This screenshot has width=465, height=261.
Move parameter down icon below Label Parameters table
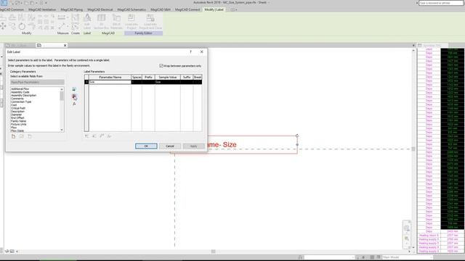coord(94,136)
